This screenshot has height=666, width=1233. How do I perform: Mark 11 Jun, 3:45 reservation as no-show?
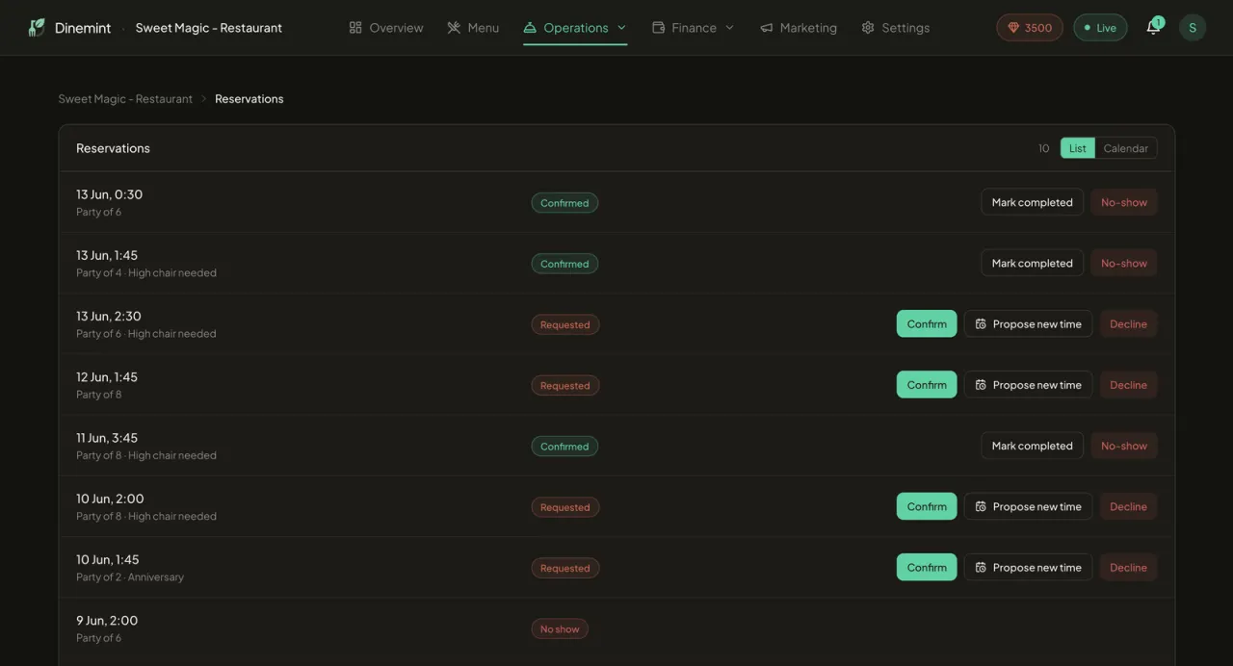point(1124,446)
